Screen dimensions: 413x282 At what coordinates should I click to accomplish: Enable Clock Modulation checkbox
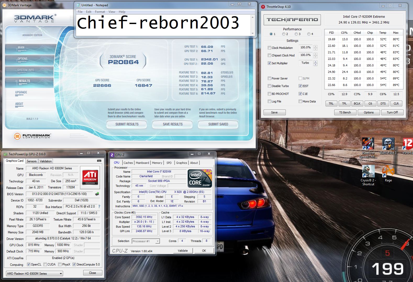(x=269, y=48)
